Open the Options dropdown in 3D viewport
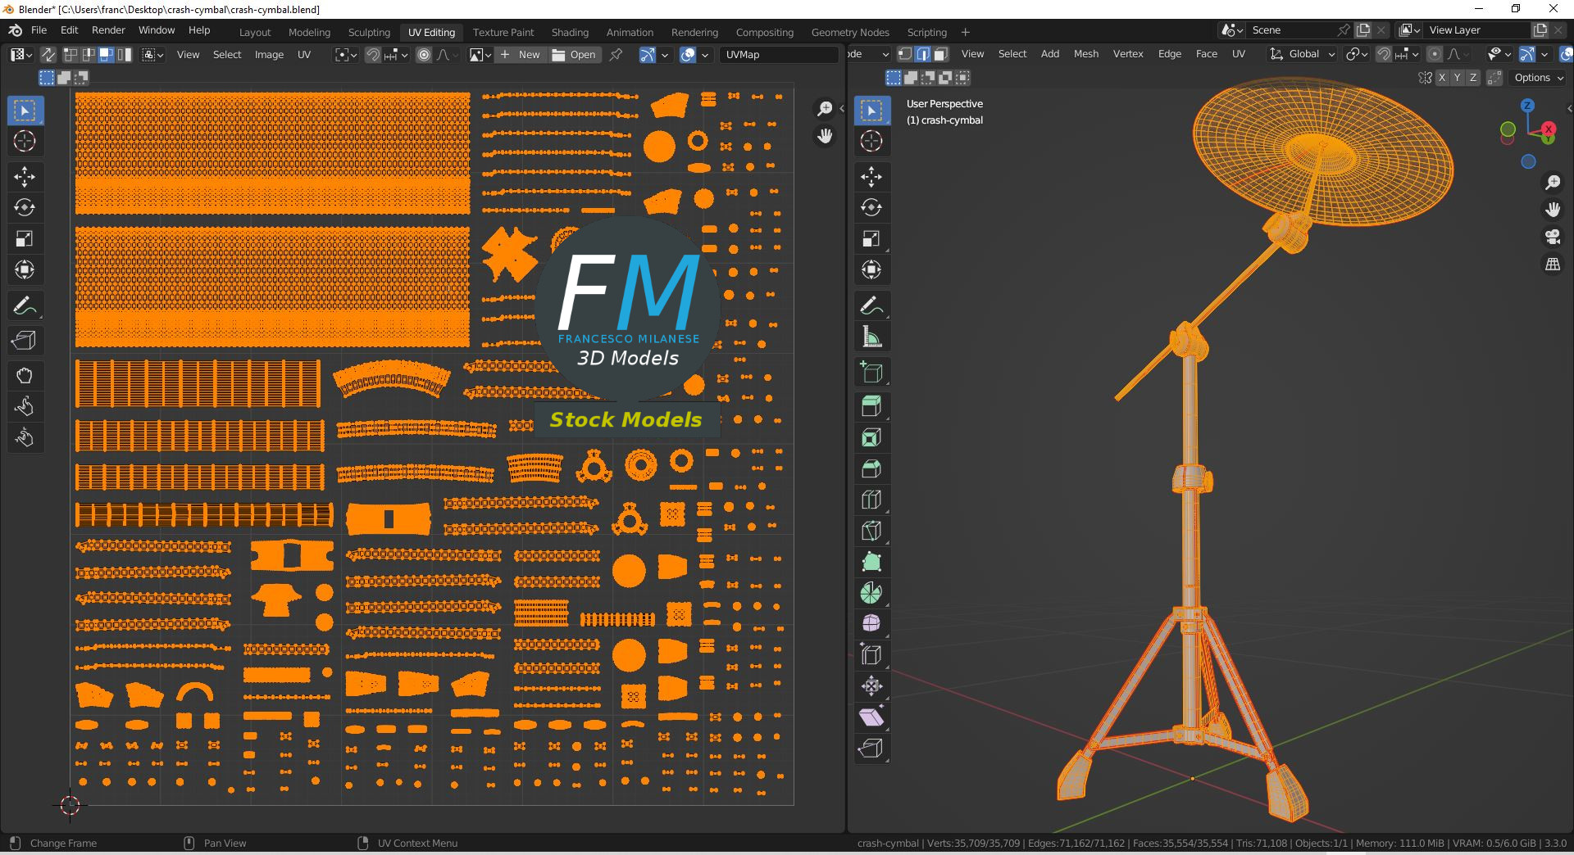This screenshot has height=855, width=1574. point(1537,78)
